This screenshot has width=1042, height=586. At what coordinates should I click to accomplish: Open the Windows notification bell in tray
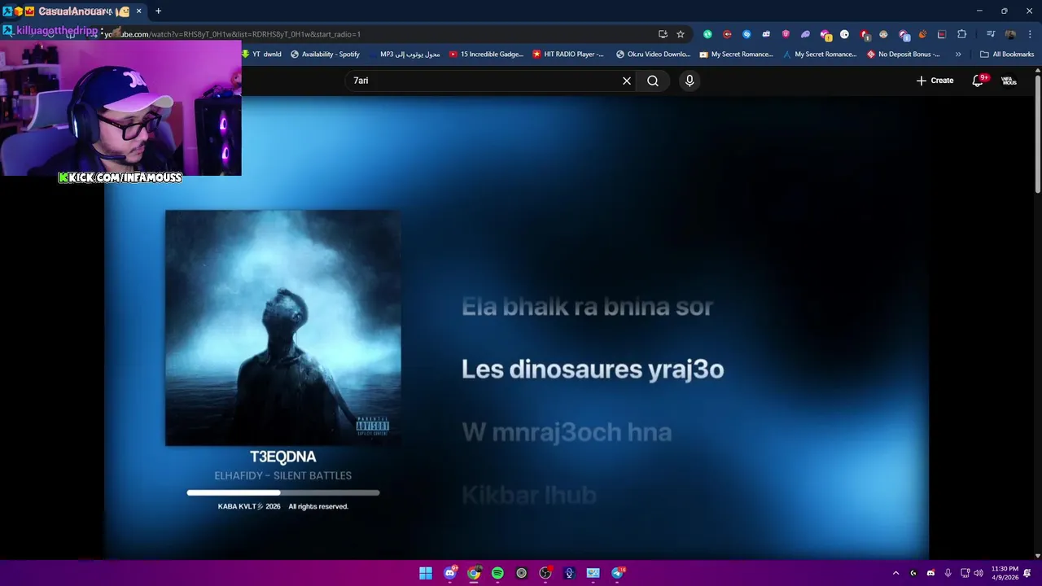click(x=1027, y=573)
